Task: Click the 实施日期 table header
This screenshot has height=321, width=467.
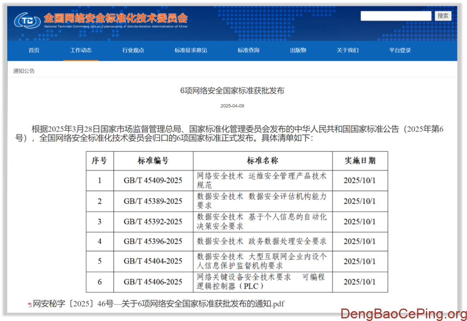Action: tap(360, 160)
